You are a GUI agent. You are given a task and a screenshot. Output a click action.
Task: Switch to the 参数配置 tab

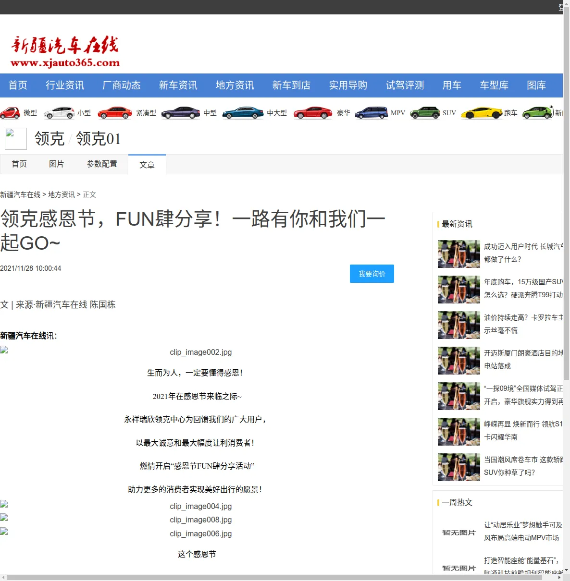102,164
